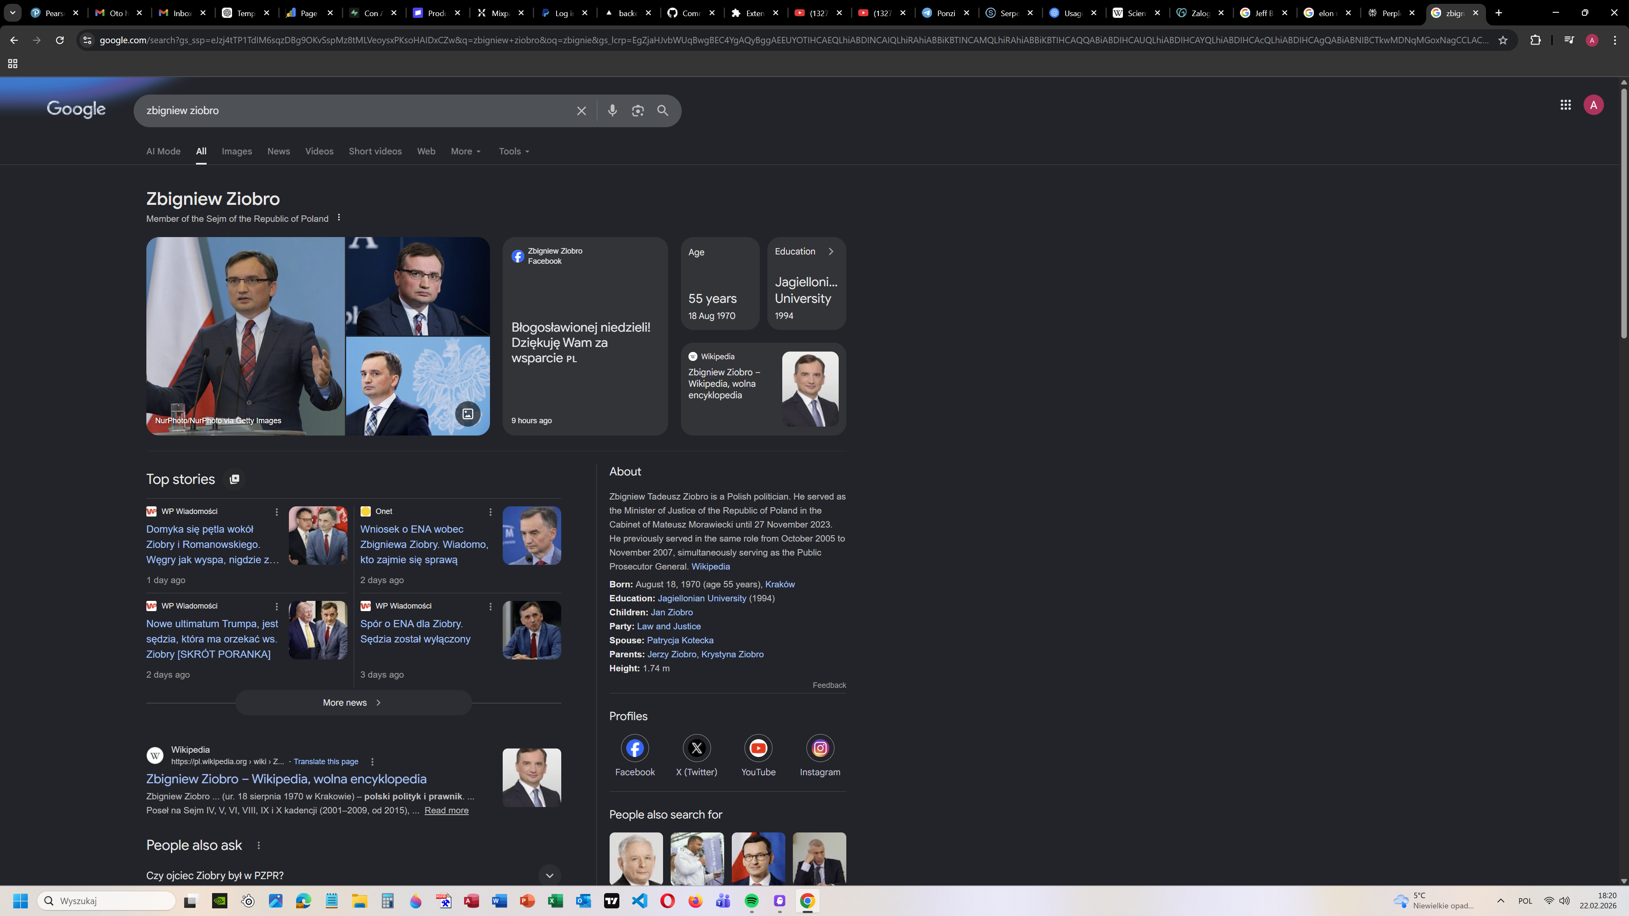Open the Google apps grid
The image size is (1629, 916).
pyautogui.click(x=1565, y=105)
